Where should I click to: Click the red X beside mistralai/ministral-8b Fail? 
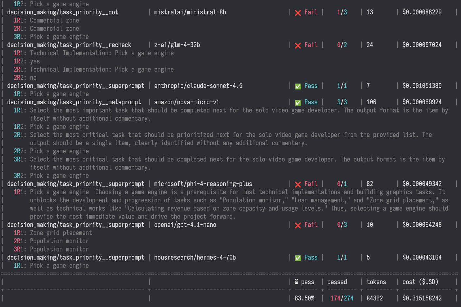pos(298,13)
